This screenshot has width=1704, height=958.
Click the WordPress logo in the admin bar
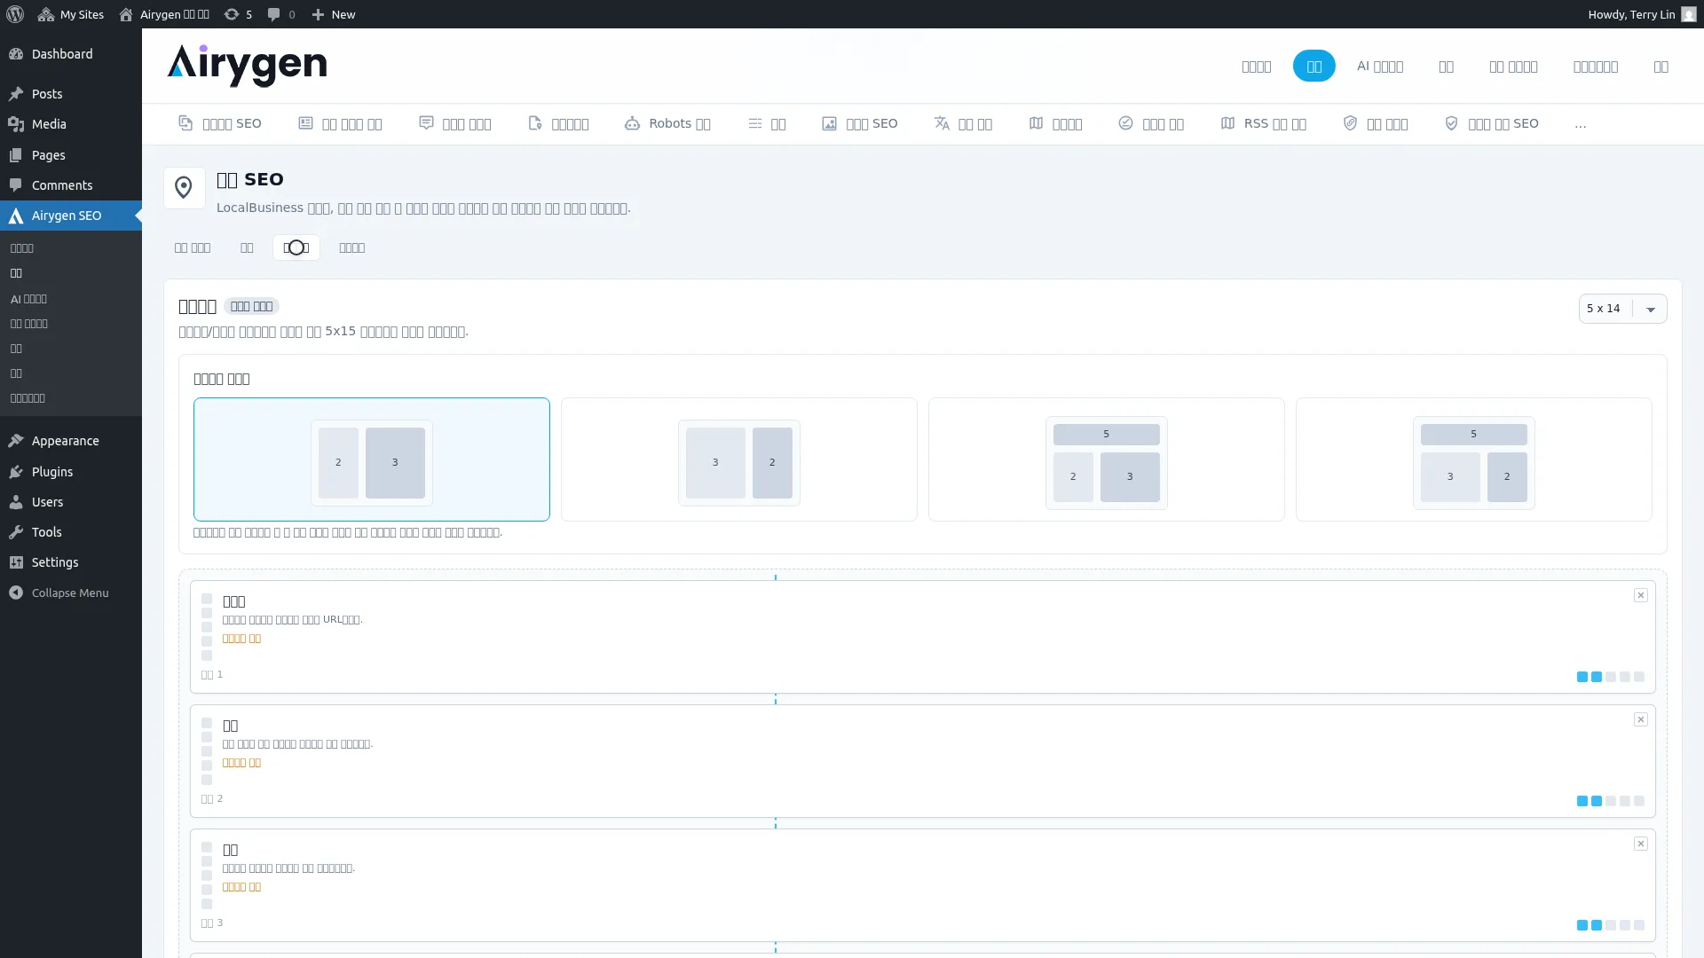tap(15, 14)
